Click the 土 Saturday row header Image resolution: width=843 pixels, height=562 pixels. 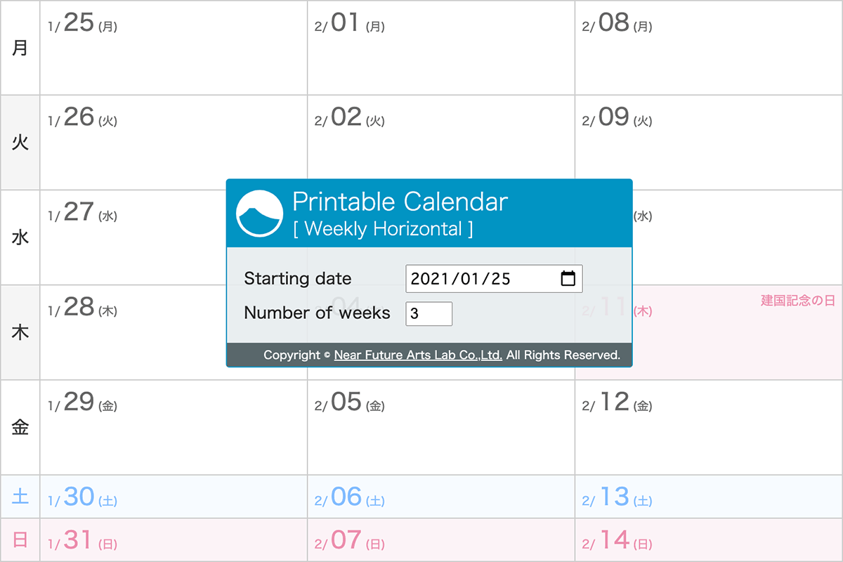tap(20, 497)
